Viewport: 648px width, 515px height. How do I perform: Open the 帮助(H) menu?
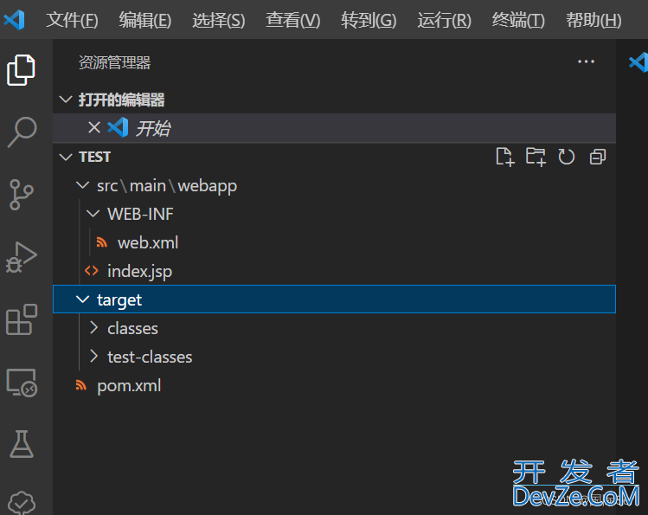tap(593, 20)
